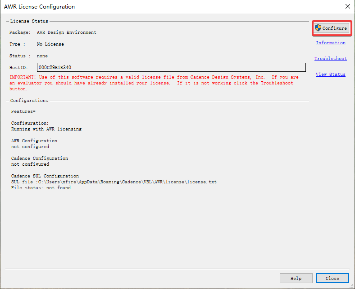Open the View Status link

[331, 75]
